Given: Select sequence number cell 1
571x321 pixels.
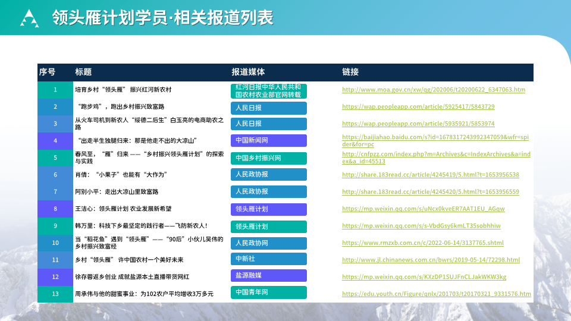Looking at the screenshot, I should pyautogui.click(x=55, y=90).
